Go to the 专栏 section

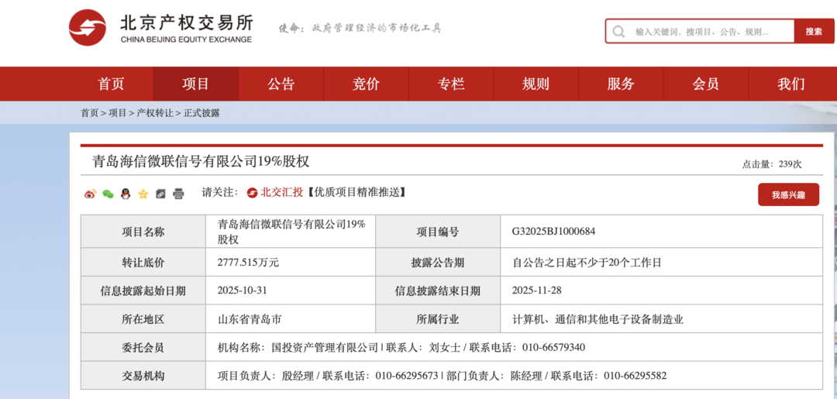coord(451,84)
